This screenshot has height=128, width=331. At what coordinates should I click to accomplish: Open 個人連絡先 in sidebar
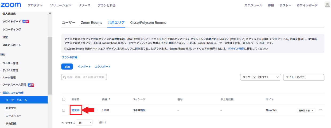point(9,14)
